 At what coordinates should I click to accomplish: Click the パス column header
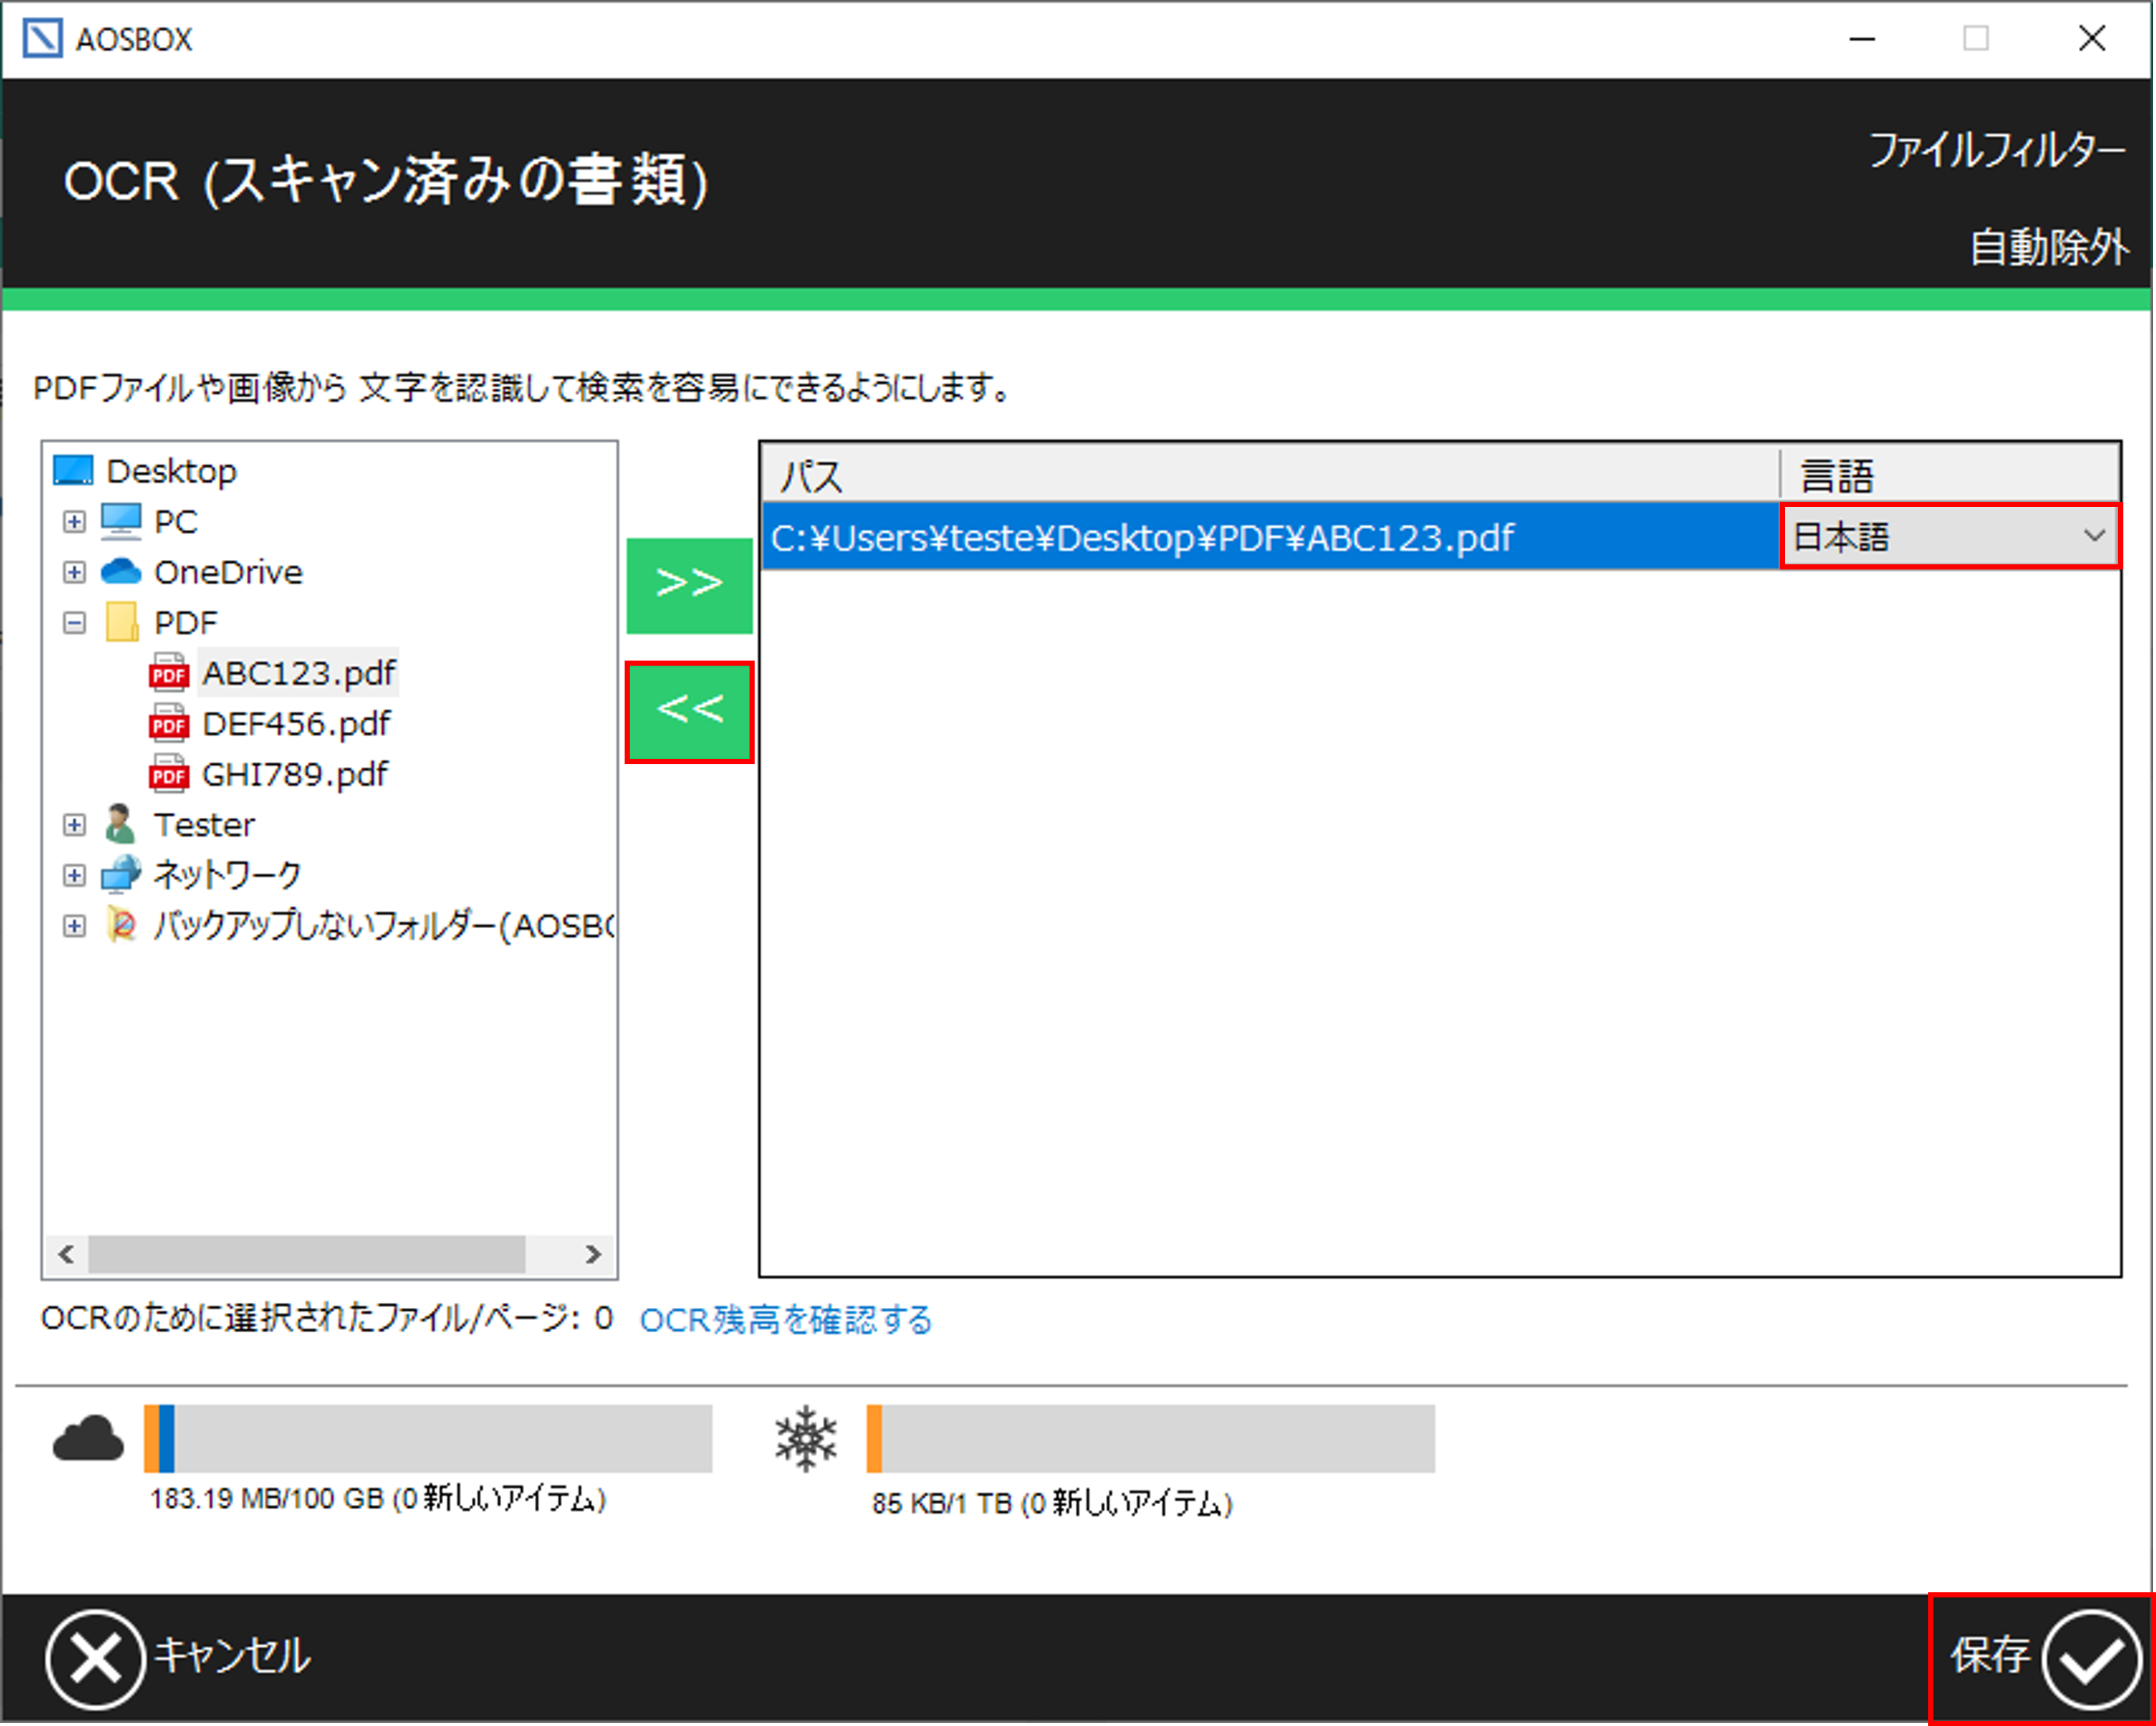[x=1270, y=475]
